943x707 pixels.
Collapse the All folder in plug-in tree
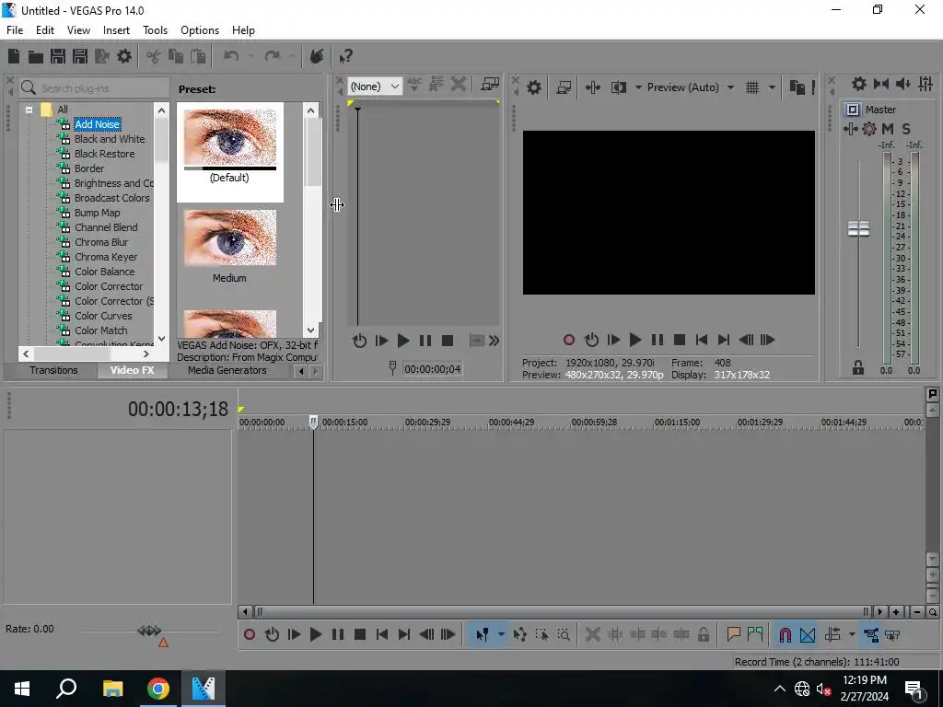(29, 110)
